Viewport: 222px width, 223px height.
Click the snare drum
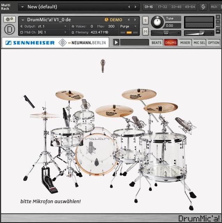pyautogui.click(x=67, y=137)
